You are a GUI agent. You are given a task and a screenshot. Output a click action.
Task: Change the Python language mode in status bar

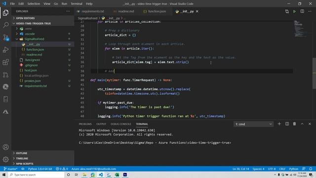293,169
